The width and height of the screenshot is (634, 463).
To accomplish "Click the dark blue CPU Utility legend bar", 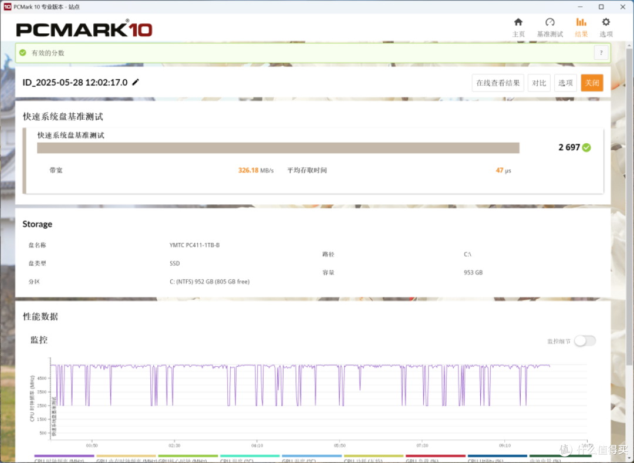I will tap(497, 456).
